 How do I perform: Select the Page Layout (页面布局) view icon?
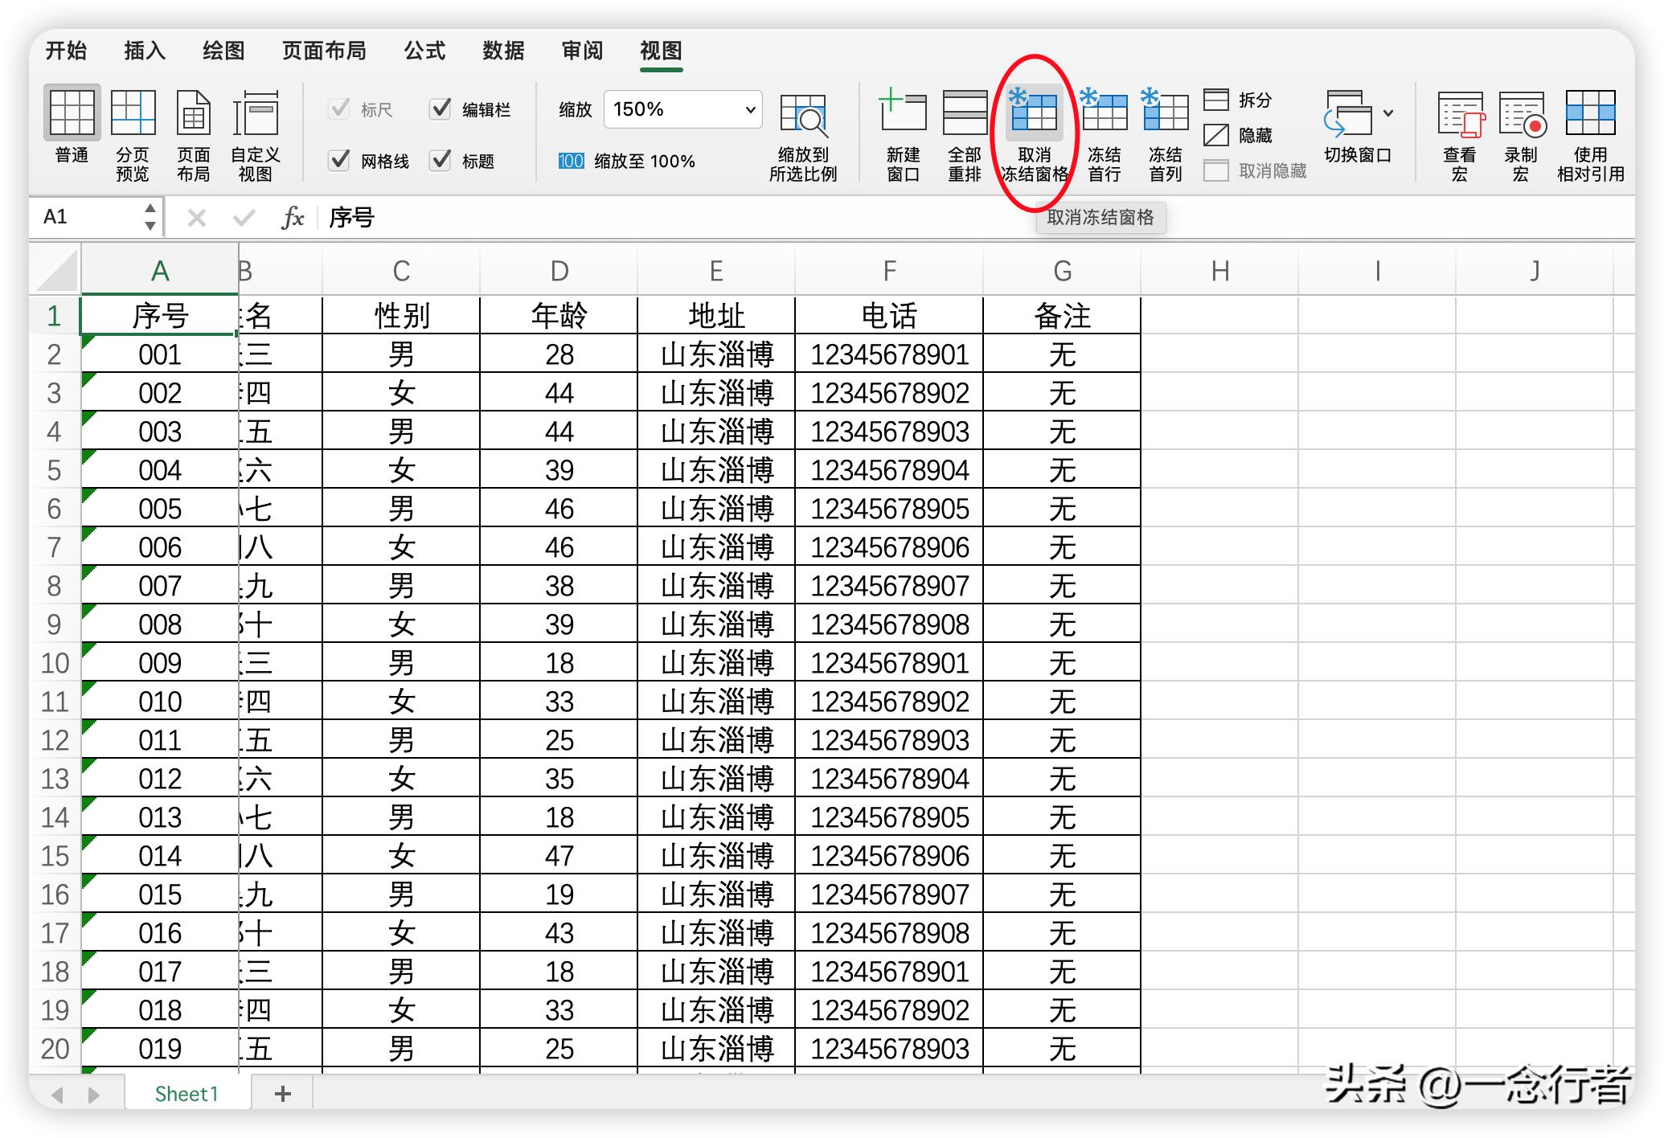pyautogui.click(x=193, y=113)
